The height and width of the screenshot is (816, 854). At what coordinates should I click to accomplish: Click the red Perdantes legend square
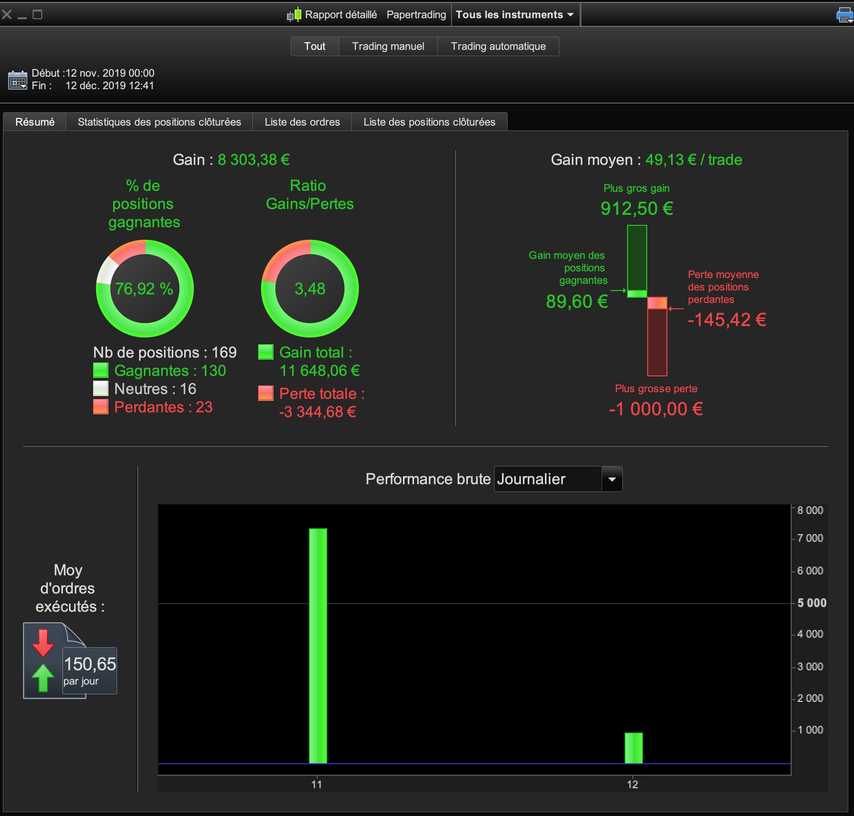coord(100,407)
